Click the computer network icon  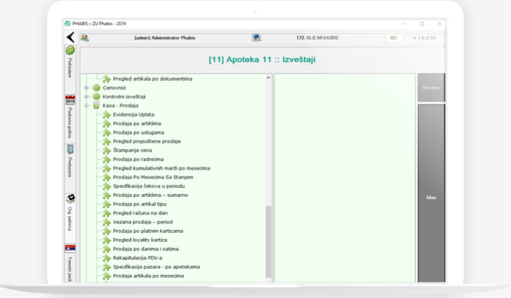(257, 38)
